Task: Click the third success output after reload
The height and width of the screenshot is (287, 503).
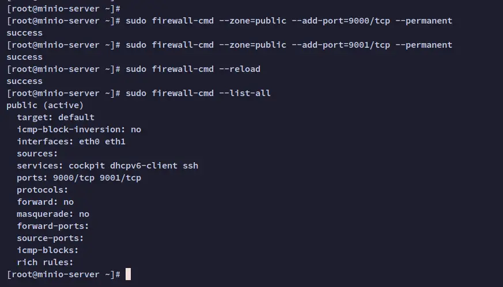Action: coord(24,81)
